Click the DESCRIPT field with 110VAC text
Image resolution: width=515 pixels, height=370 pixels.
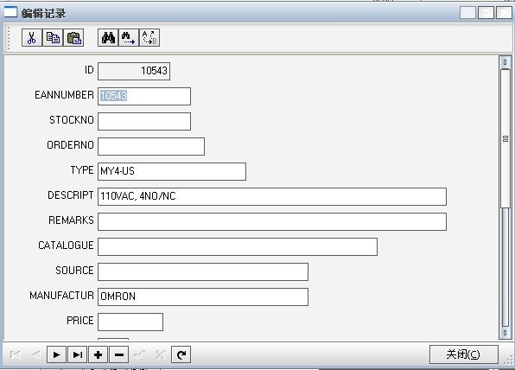point(272,196)
